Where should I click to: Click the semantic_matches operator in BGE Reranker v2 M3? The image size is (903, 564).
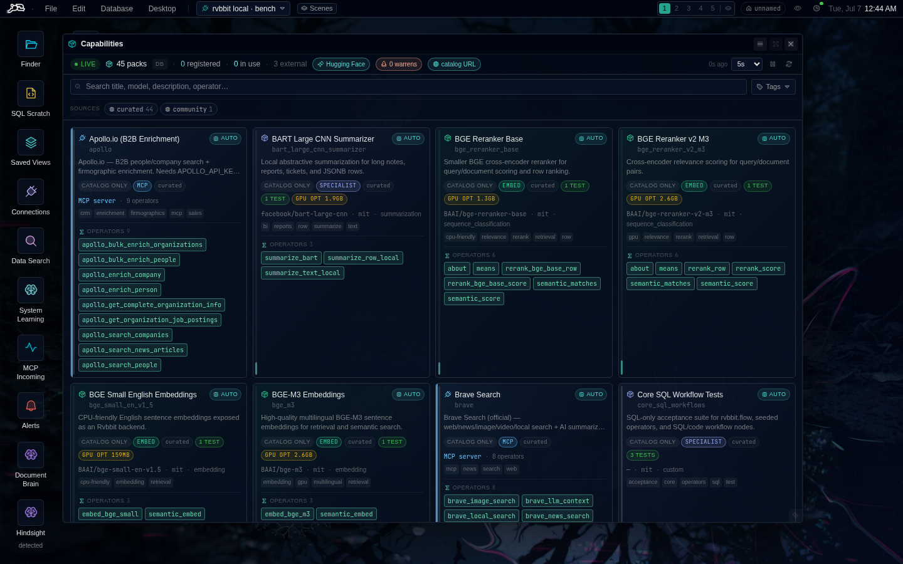coord(660,283)
